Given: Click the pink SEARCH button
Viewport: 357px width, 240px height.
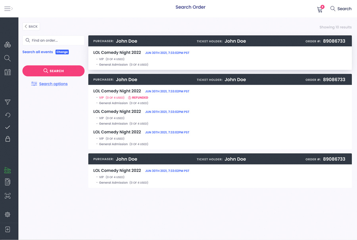Looking at the screenshot, I should [x=54, y=71].
